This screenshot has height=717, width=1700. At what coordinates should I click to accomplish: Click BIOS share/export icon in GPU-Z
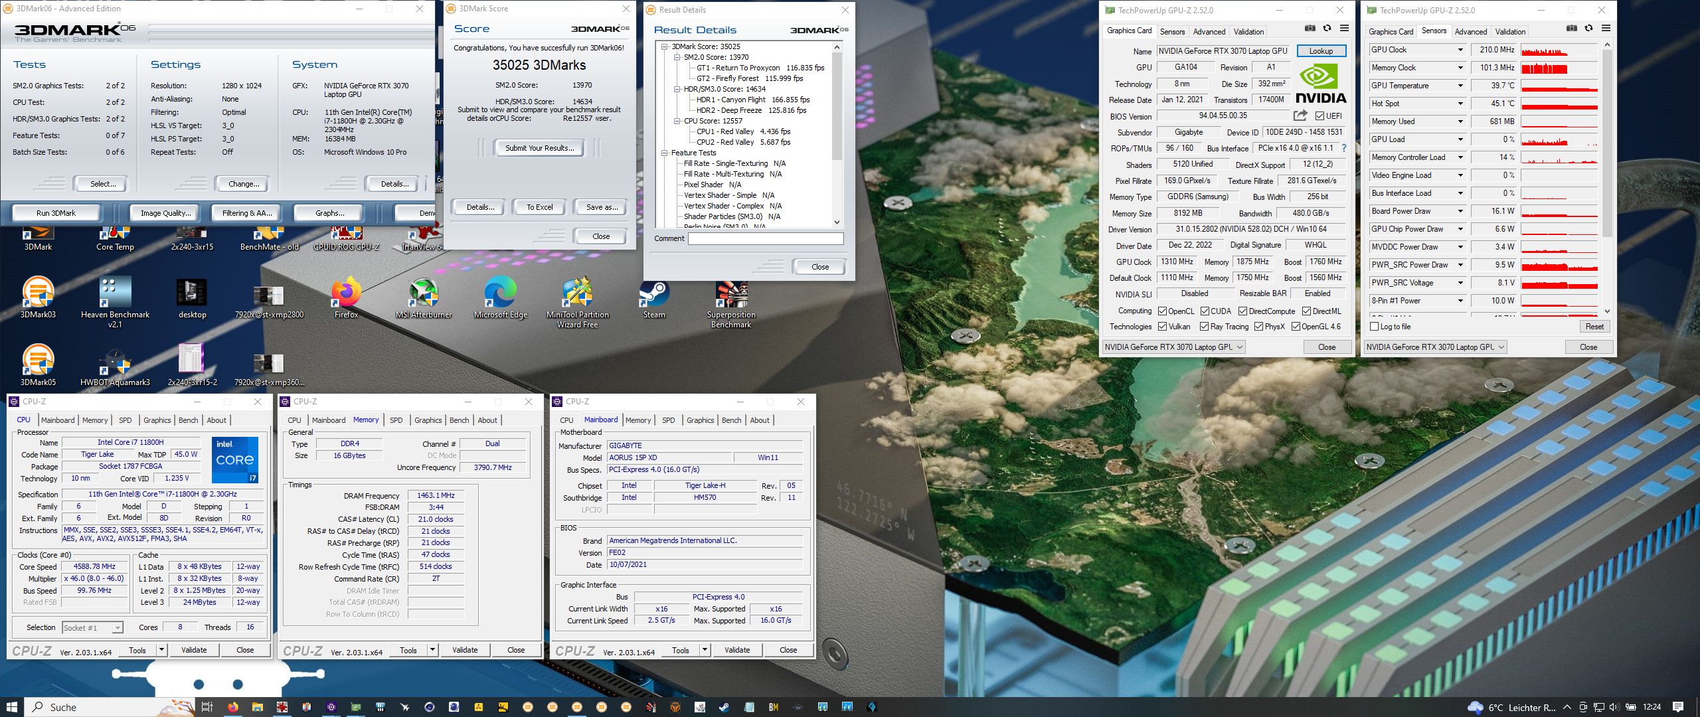1300,116
